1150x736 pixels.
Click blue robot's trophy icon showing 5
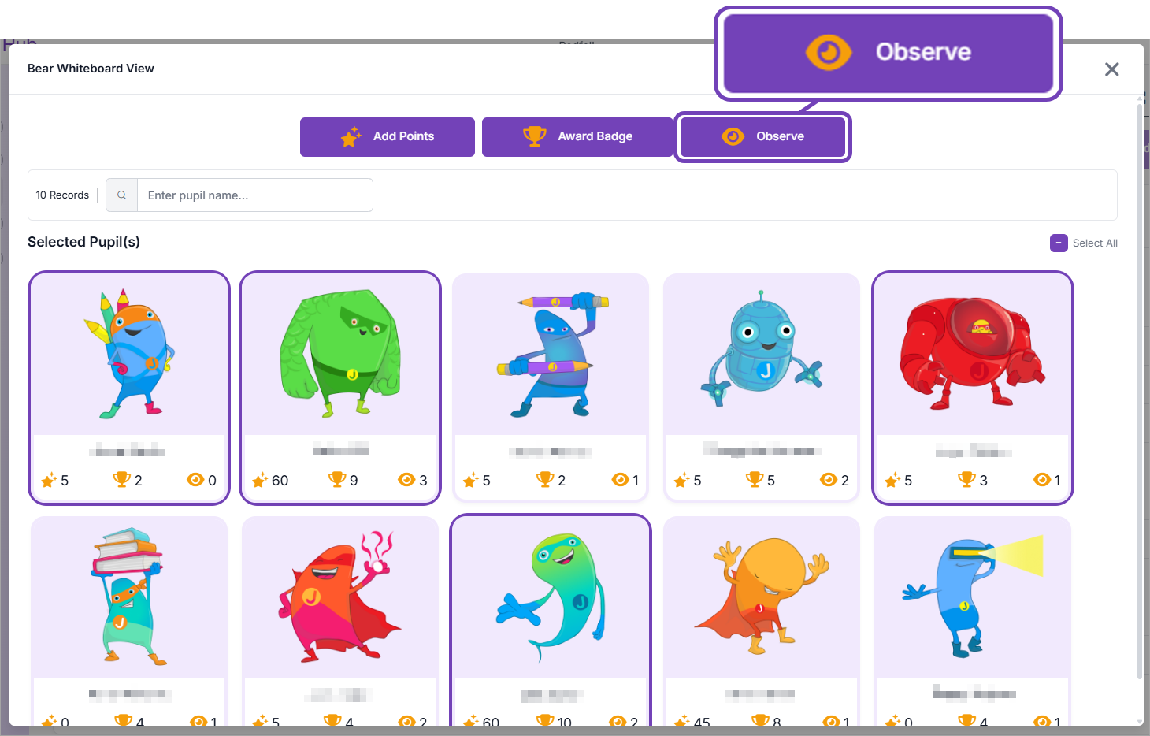click(x=755, y=479)
